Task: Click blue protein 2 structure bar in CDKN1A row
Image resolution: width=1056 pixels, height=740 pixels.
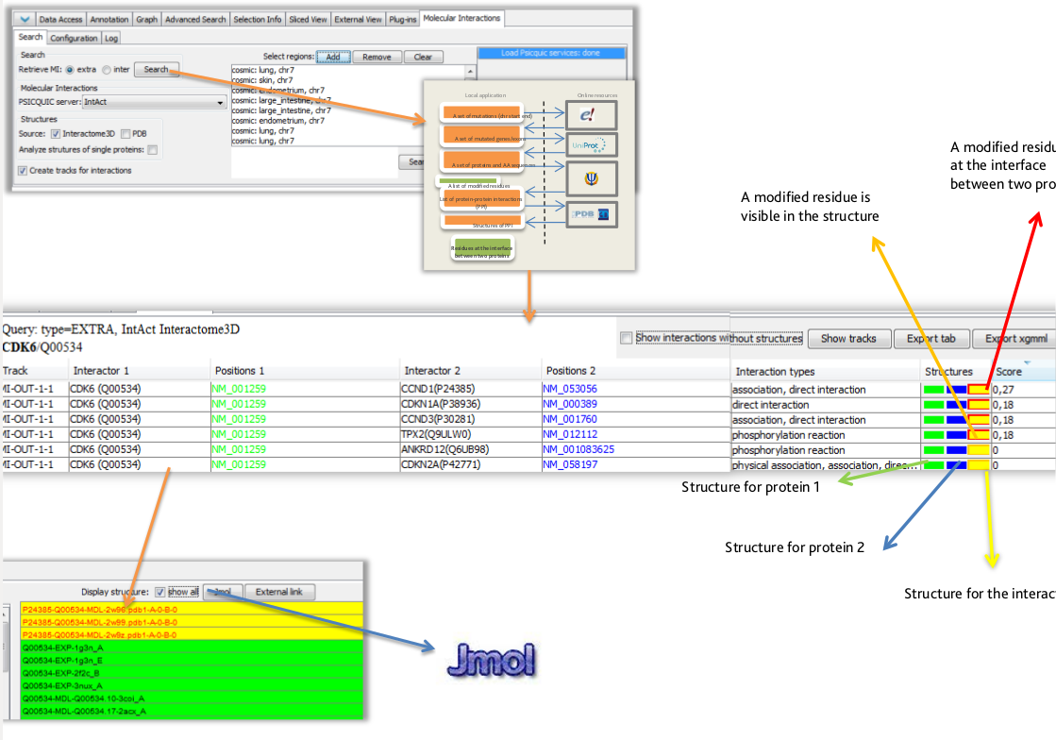Action: (x=956, y=405)
